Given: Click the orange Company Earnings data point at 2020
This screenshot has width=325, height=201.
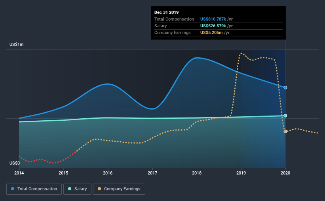Looking at the screenshot, I should 285,131.
